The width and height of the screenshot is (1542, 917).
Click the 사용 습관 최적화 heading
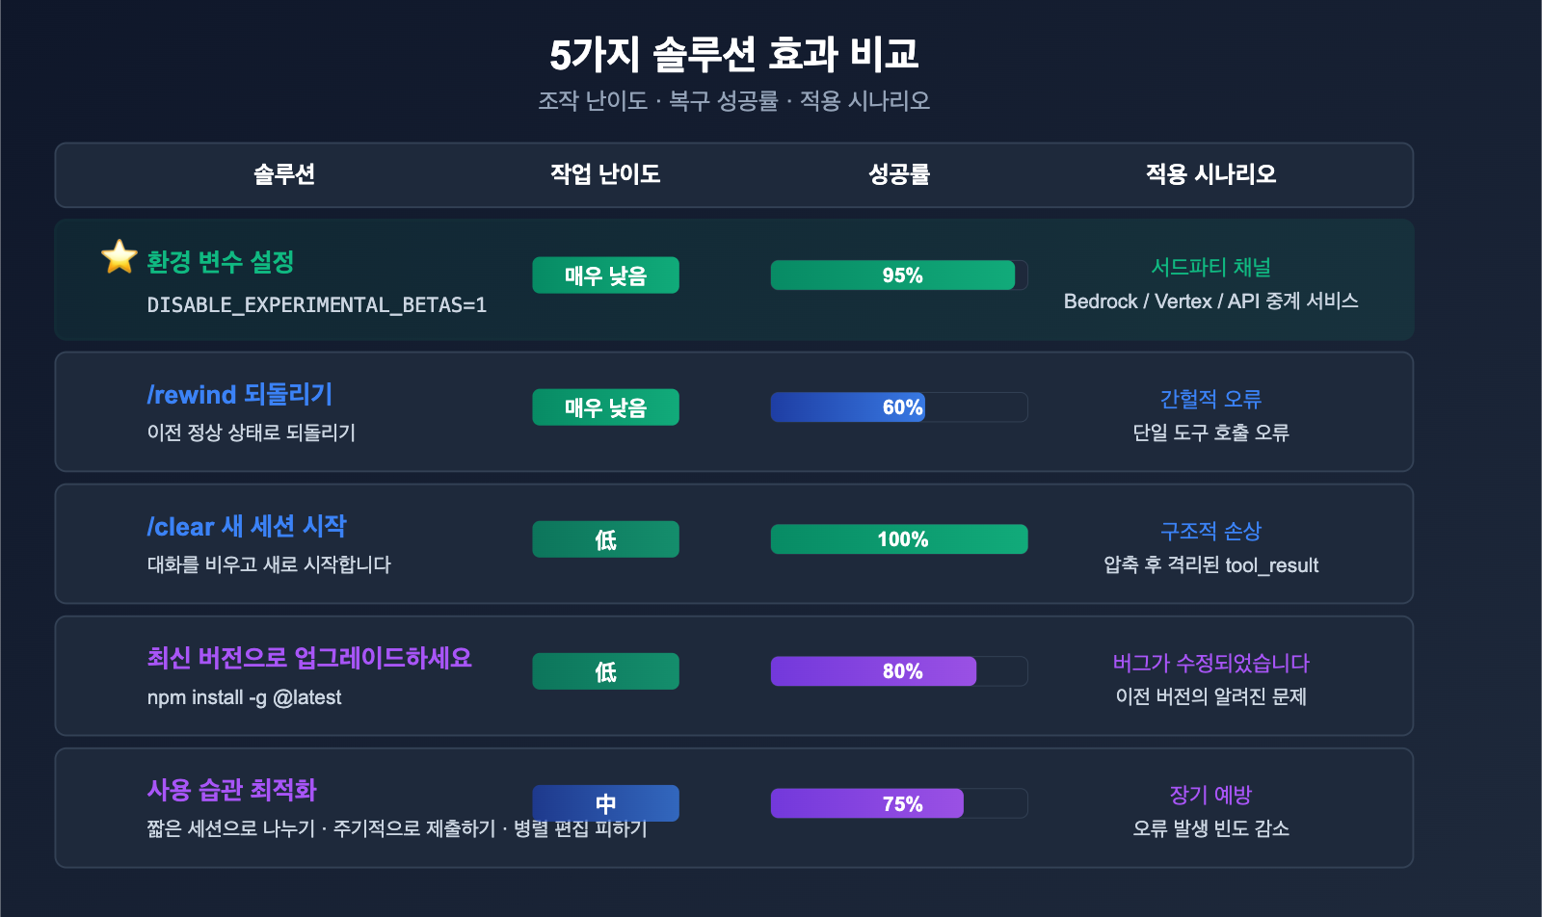tap(232, 791)
